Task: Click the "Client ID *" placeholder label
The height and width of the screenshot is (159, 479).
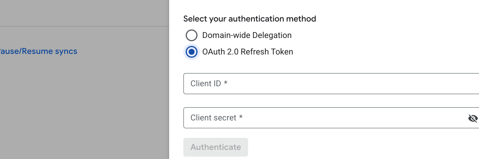Action: coord(206,84)
